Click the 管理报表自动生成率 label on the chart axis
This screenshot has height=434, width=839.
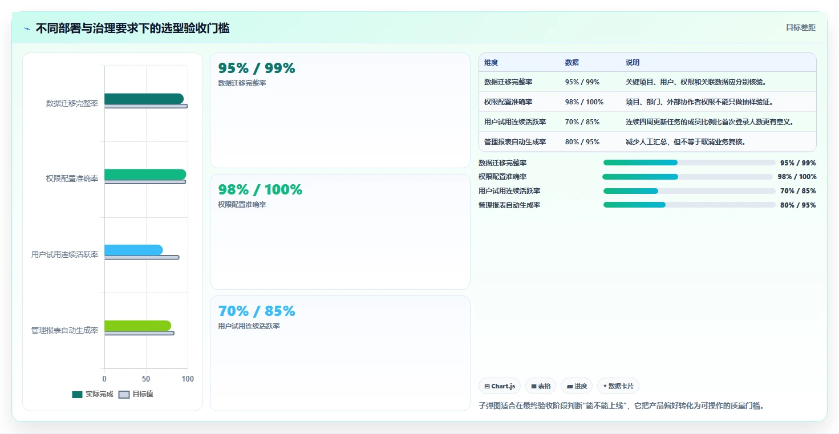click(x=65, y=330)
